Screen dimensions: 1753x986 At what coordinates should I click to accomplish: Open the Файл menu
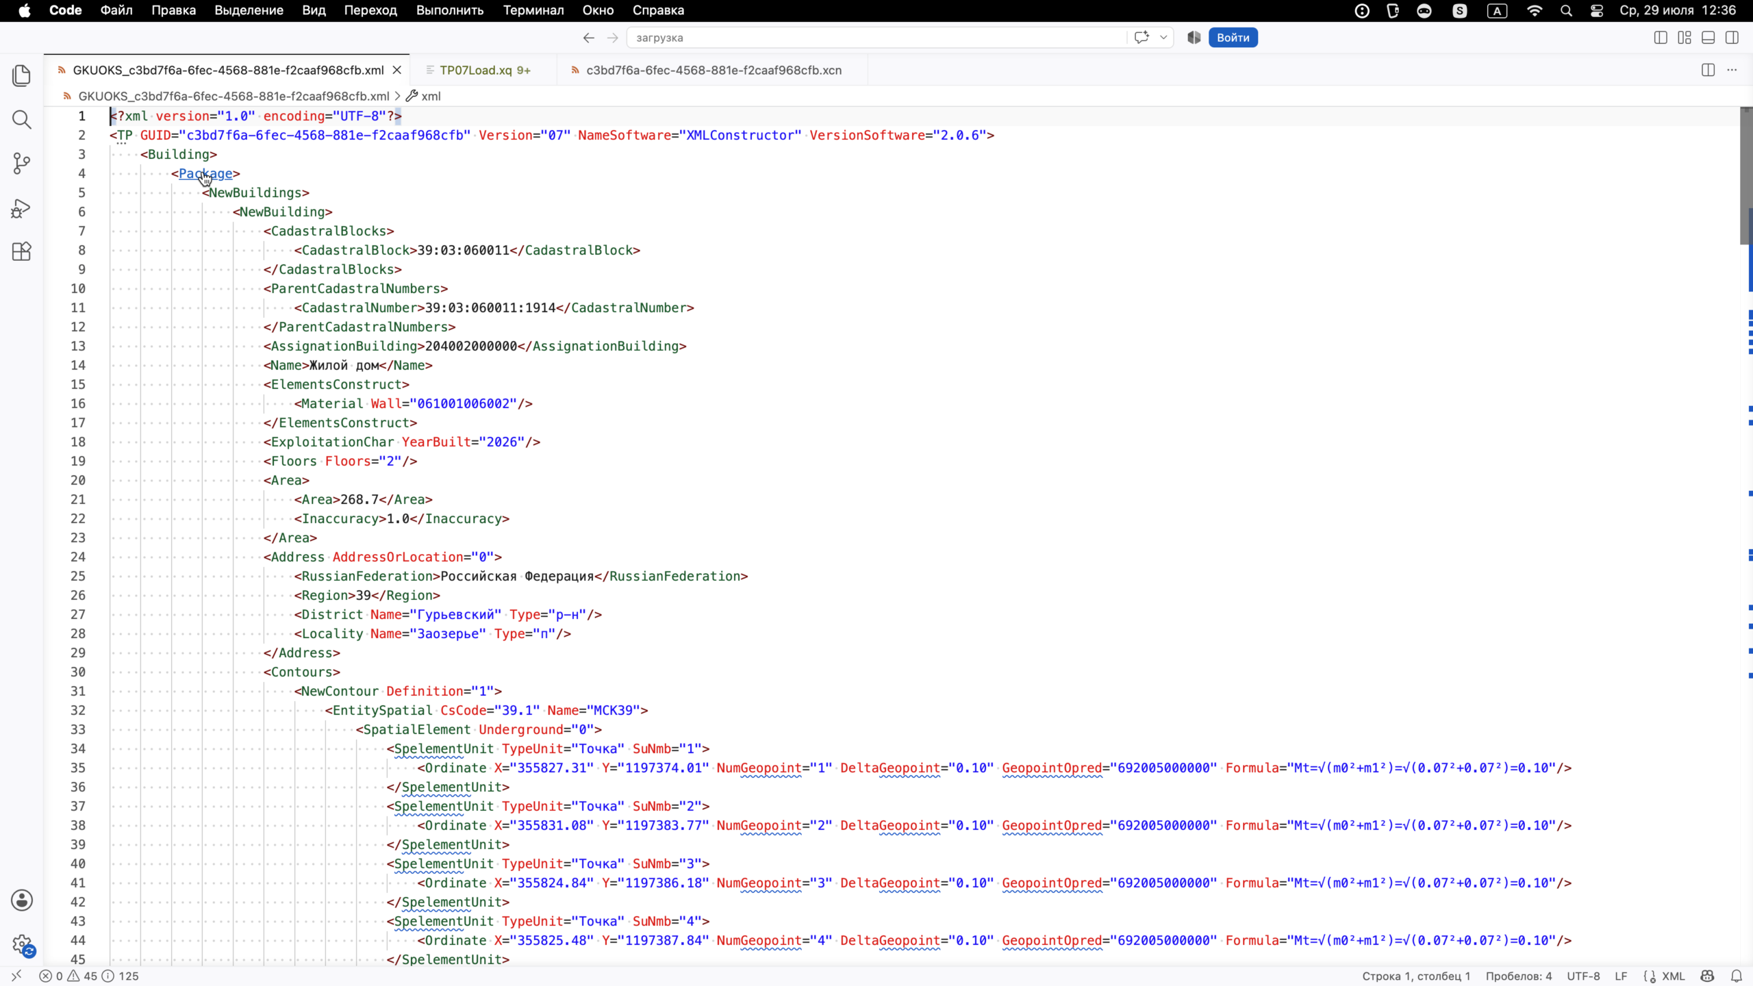click(x=116, y=10)
